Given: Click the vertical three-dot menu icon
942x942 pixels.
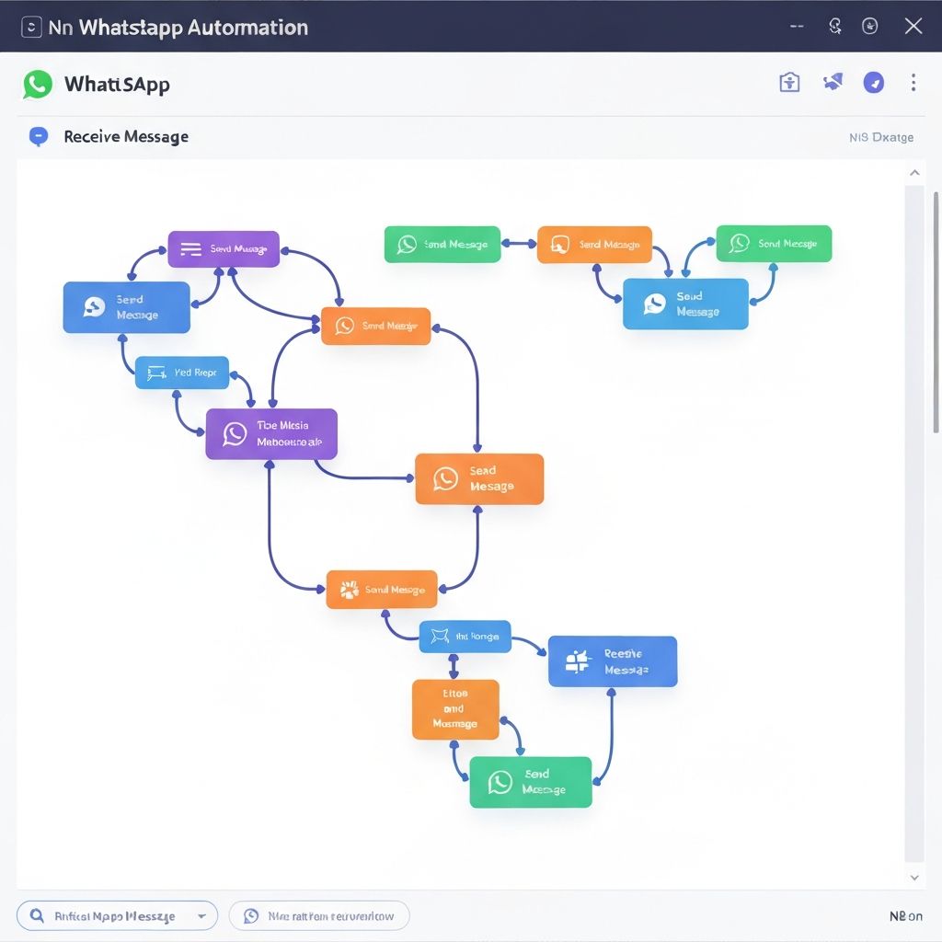Looking at the screenshot, I should click(913, 84).
